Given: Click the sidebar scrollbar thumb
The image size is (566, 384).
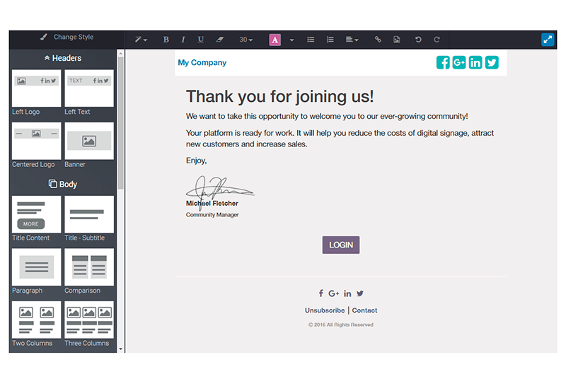Looking at the screenshot, I should (x=120, y=123).
